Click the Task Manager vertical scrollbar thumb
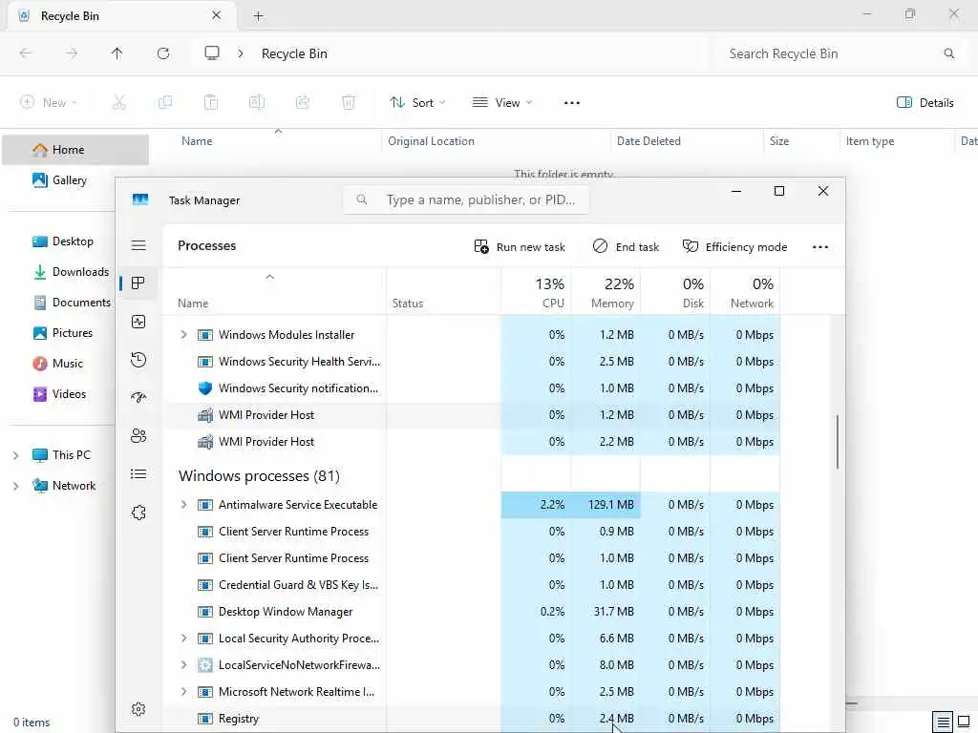 [x=837, y=441]
